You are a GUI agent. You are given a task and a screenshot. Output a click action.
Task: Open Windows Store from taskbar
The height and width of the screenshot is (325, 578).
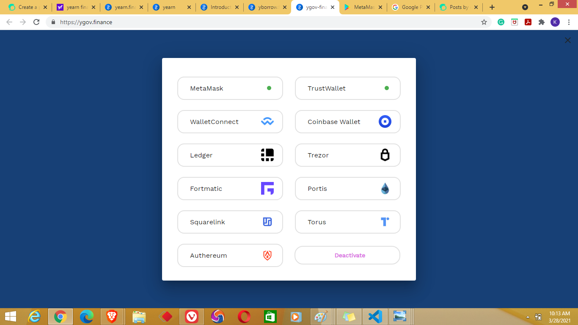[x=270, y=317]
